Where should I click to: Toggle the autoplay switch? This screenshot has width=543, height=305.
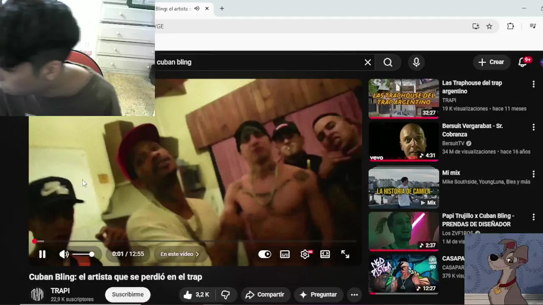click(265, 254)
